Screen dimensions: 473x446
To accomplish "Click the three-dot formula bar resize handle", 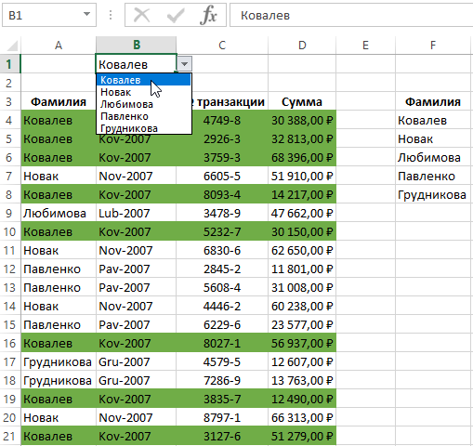I will click(x=111, y=15).
